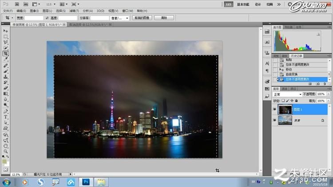Select the Pen tool
The image size is (333, 187).
click(5, 112)
